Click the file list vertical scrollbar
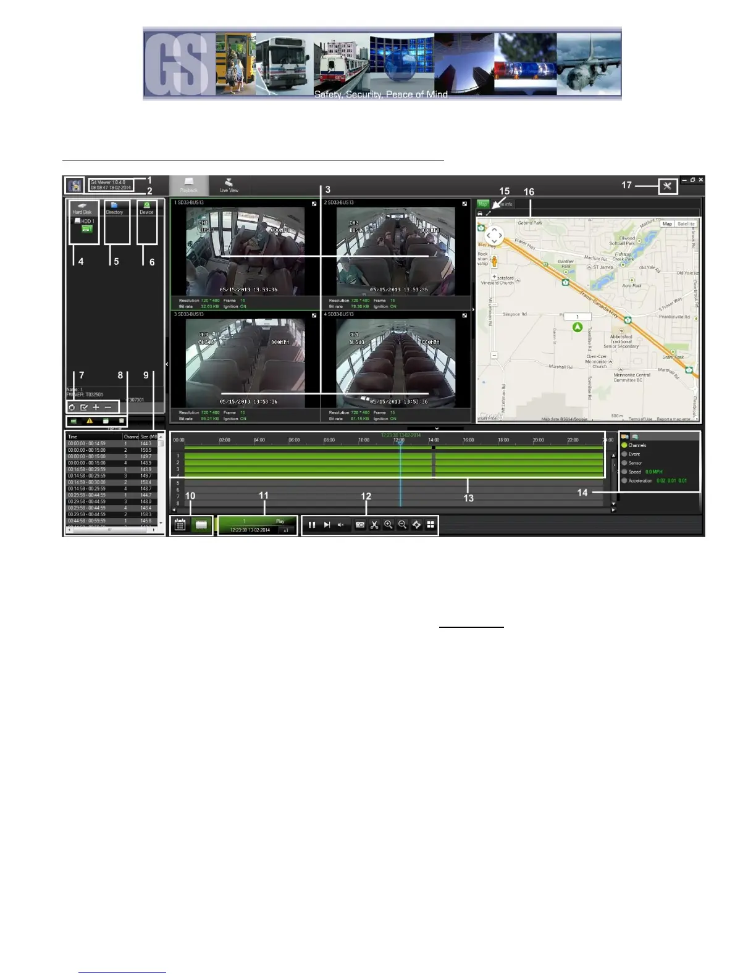This screenshot has height=978, width=756. (161, 479)
